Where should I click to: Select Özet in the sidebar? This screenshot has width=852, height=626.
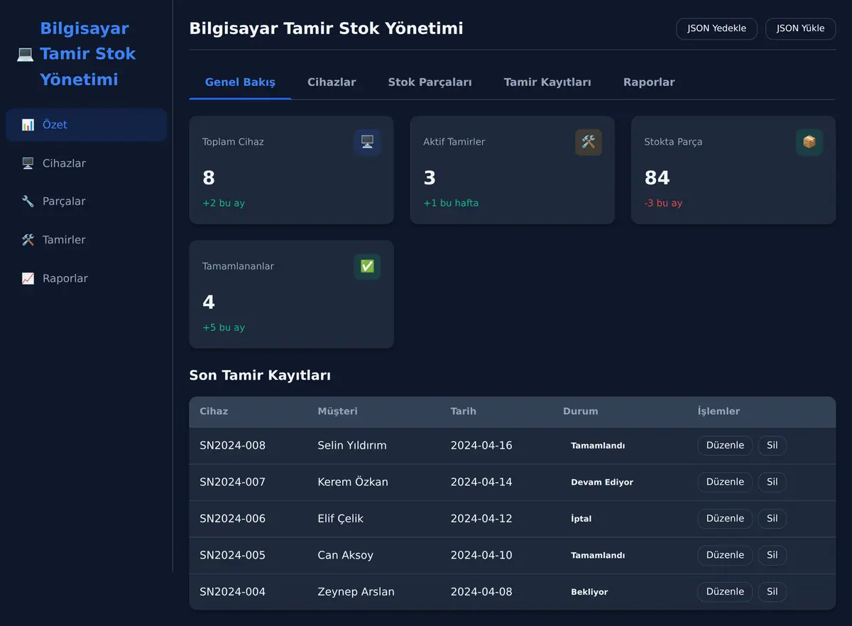coord(86,125)
